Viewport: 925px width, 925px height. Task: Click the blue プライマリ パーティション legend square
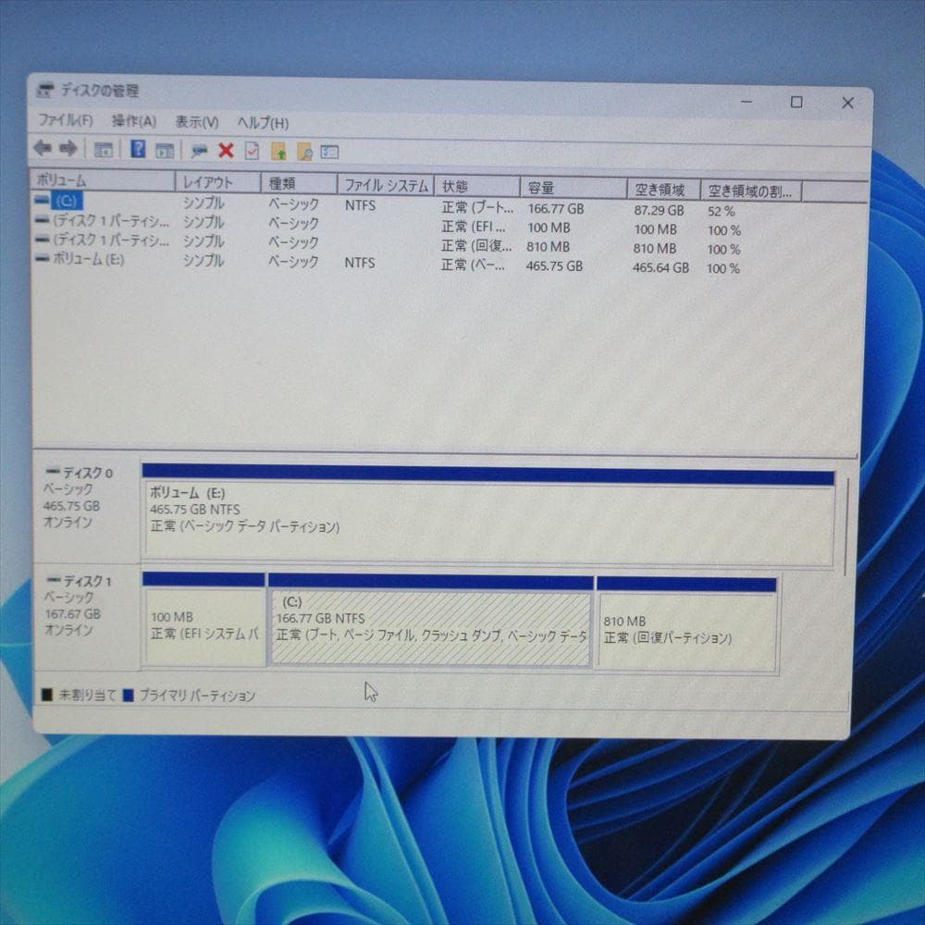pos(130,695)
